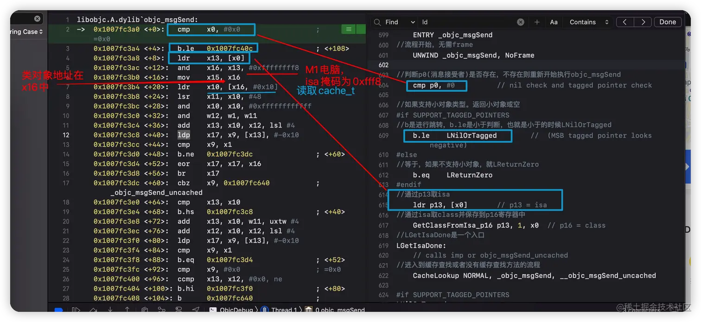Click the Step Into debug button

[x=110, y=310]
